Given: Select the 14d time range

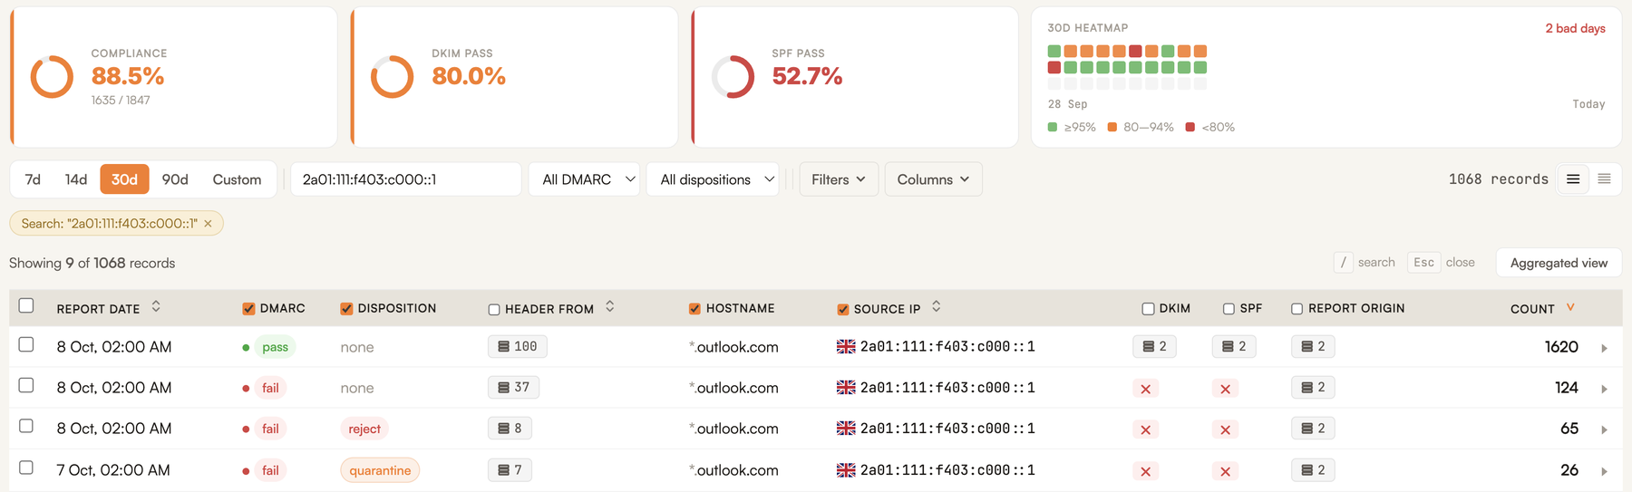Looking at the screenshot, I should pyautogui.click(x=76, y=179).
